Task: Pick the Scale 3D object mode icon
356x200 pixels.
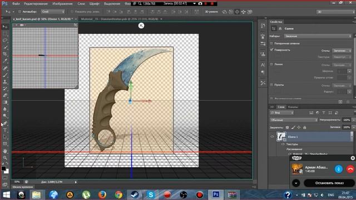Action: (x=250, y=12)
